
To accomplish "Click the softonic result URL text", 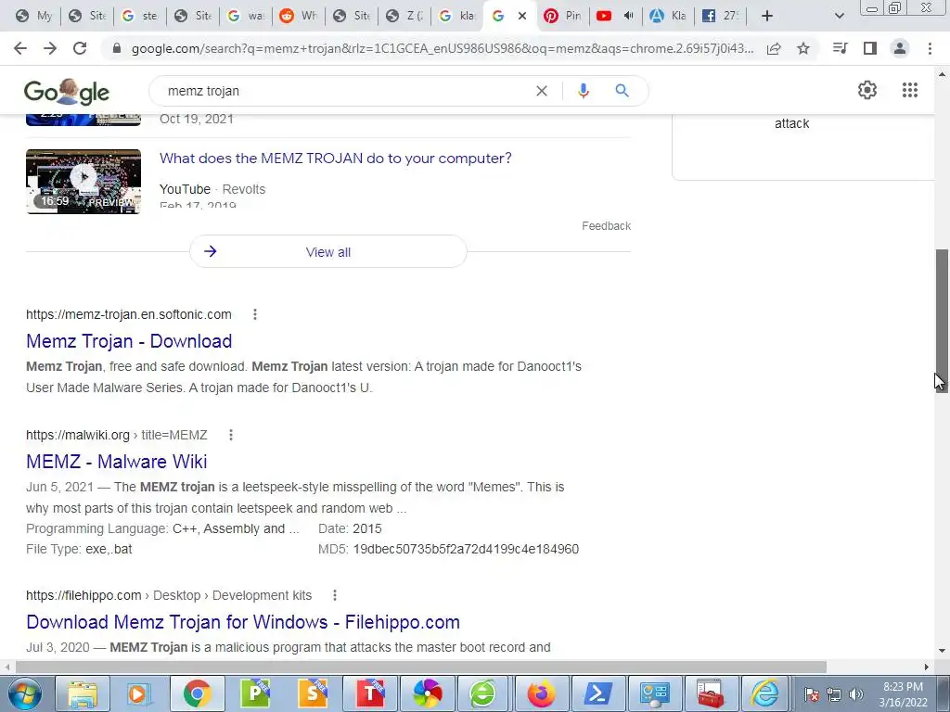I will click(x=128, y=314).
